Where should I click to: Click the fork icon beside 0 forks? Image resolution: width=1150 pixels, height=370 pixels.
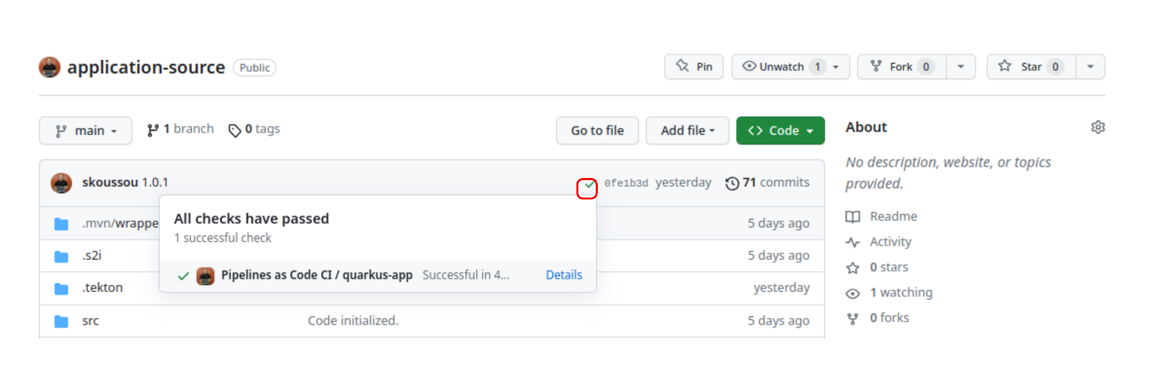853,319
